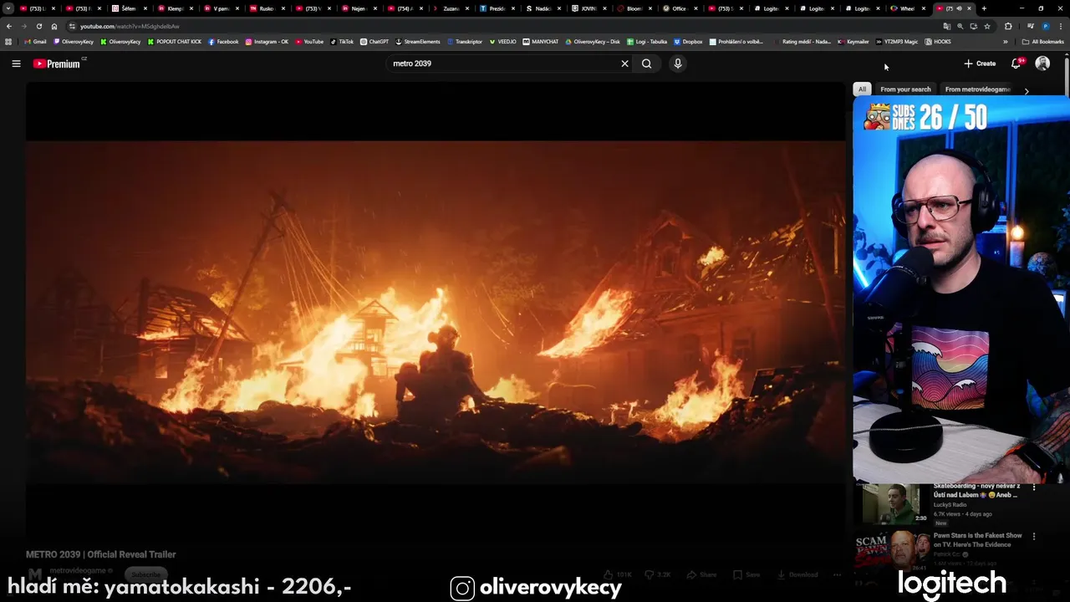
Task: Open TikTok bookmark
Action: [x=342, y=42]
